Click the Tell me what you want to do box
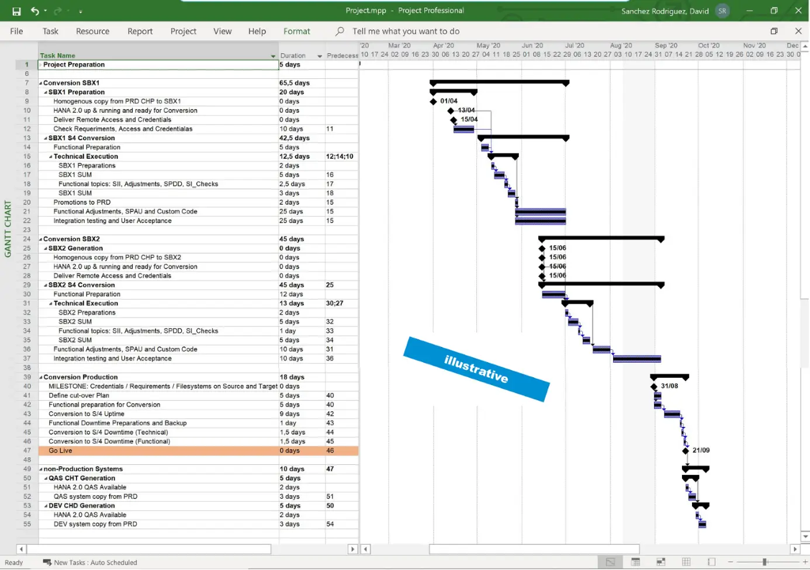The image size is (810, 570). (x=406, y=31)
